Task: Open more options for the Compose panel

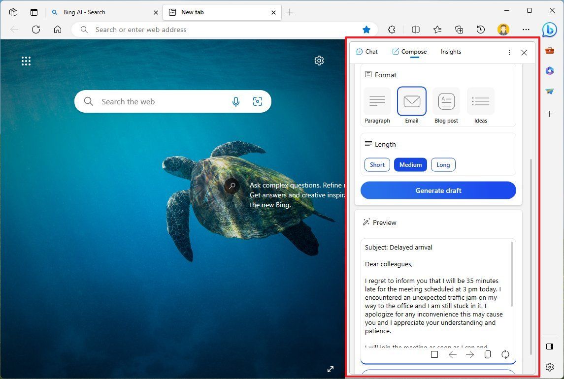Action: coord(509,52)
